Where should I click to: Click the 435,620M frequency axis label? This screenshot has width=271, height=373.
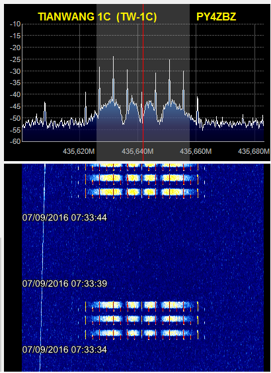pyautogui.click(x=79, y=152)
